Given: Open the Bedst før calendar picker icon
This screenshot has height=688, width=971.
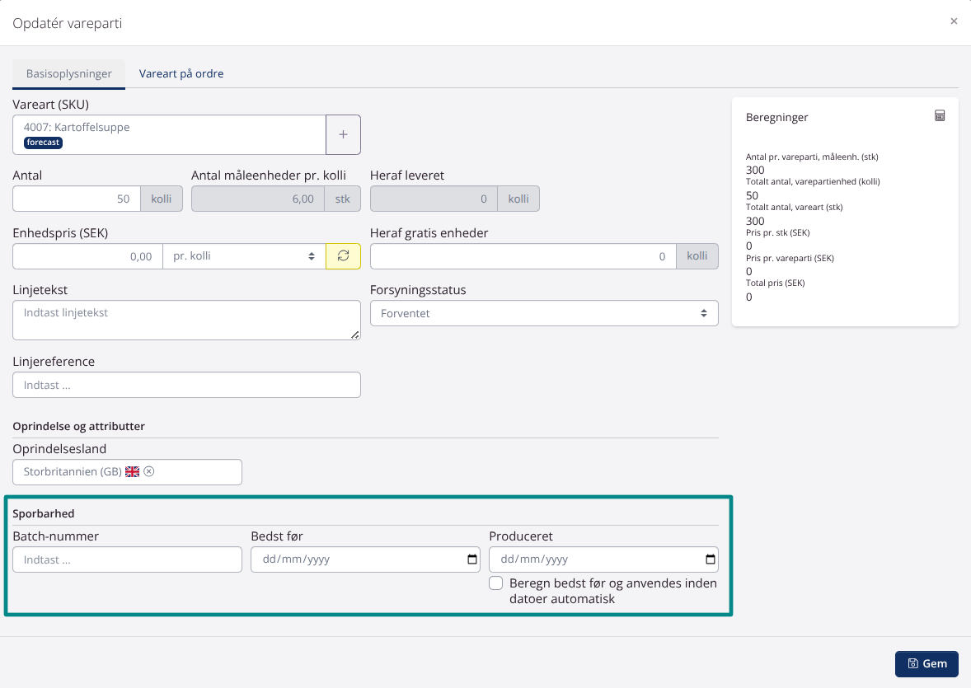Looking at the screenshot, I should (x=472, y=560).
